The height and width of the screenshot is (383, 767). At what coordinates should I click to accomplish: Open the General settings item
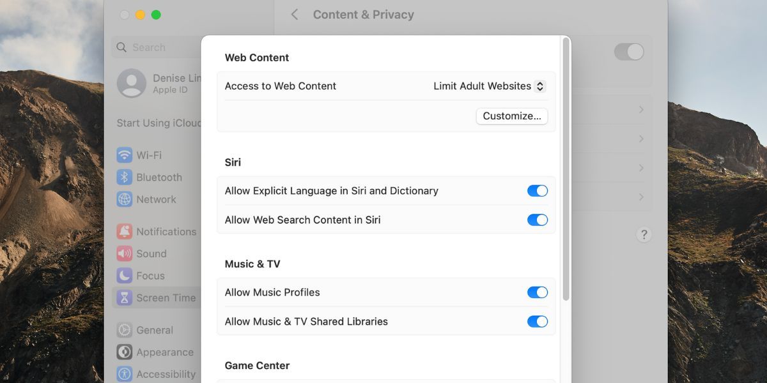click(x=154, y=330)
